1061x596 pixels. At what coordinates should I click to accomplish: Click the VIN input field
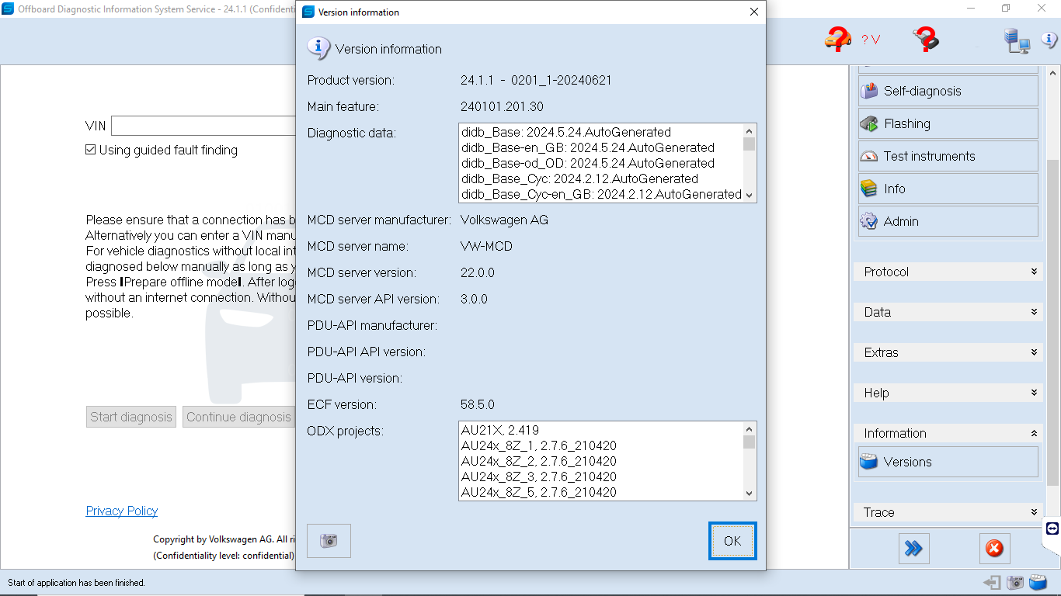pos(204,126)
